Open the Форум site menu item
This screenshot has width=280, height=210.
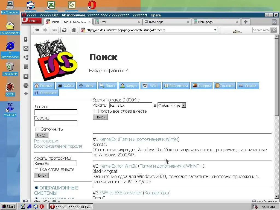(129, 86)
